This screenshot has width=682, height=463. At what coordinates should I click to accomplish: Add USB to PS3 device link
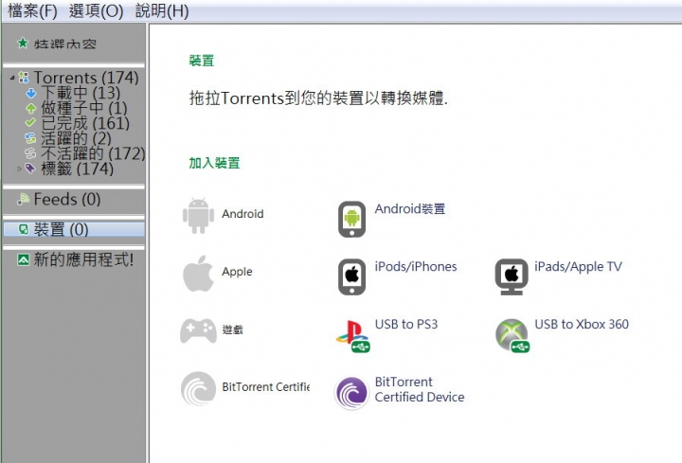(x=406, y=325)
